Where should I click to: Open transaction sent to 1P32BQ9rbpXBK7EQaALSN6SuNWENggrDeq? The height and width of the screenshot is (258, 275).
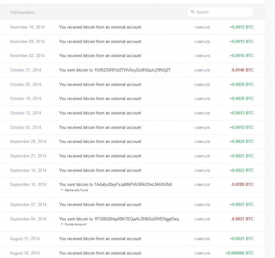[x=119, y=219]
